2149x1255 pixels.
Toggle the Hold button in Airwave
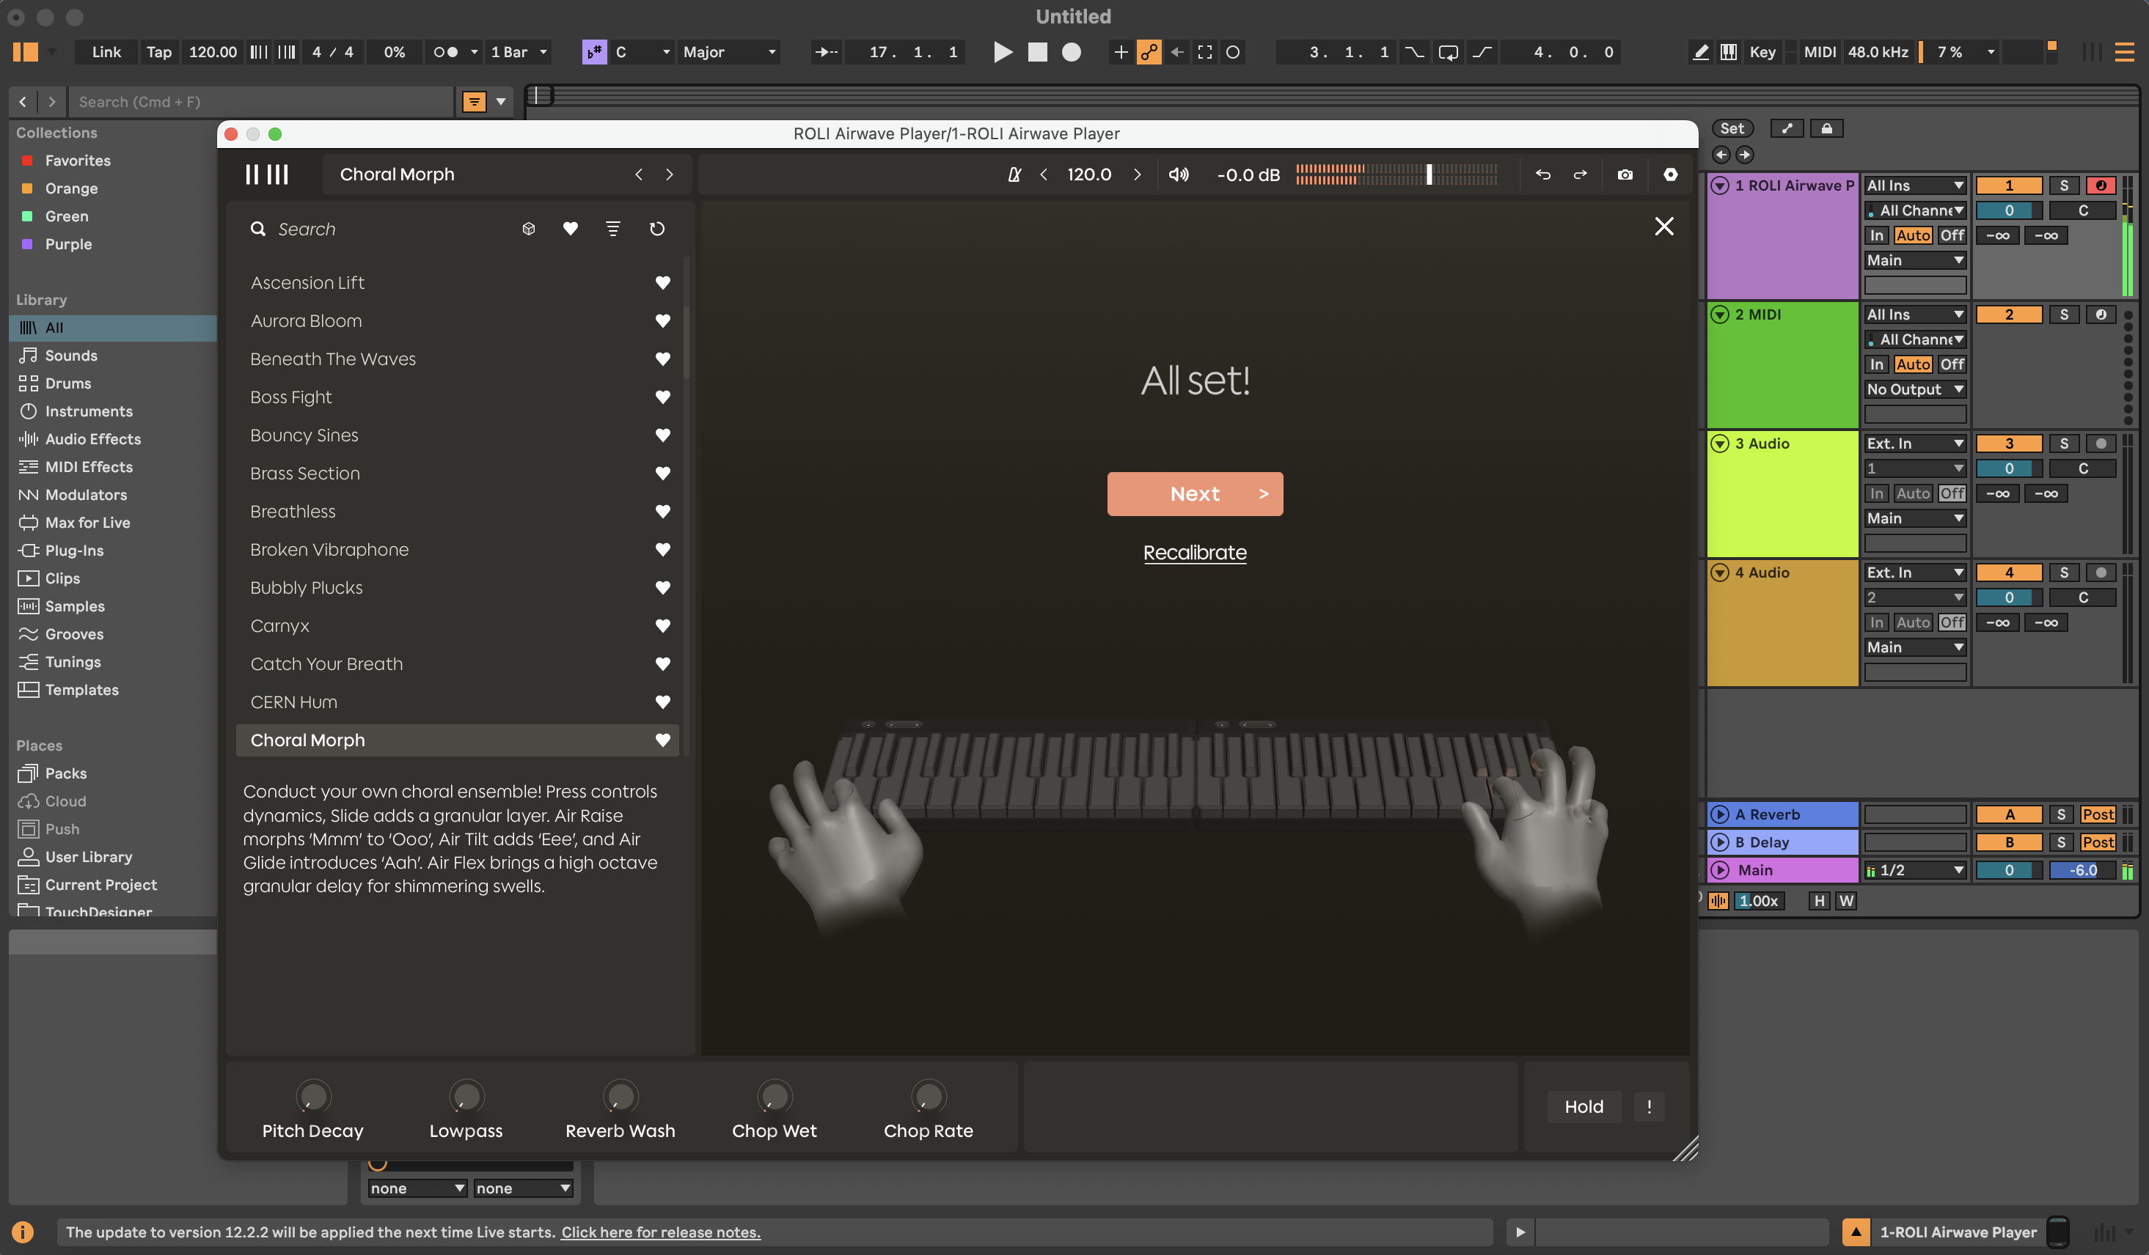1584,1105
